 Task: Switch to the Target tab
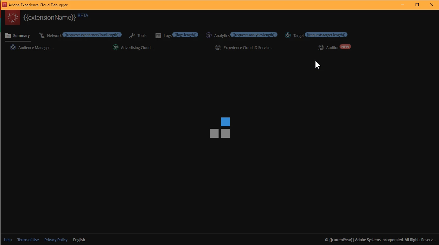(x=298, y=36)
